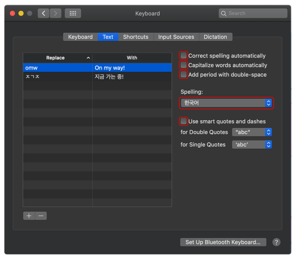This screenshot has height=260, width=296.
Task: Remove selected replacement with minus button
Action: click(x=41, y=216)
